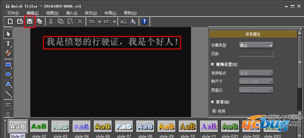The height and width of the screenshot is (138, 304).
Task: Open help with the blue question mark icon
Action: (144, 22)
